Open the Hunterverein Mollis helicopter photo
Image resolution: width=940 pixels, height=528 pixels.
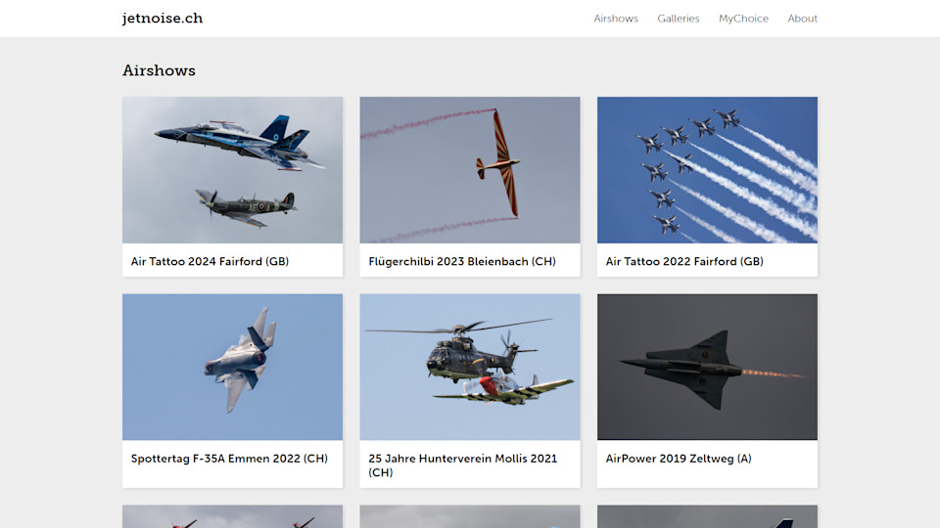point(470,367)
